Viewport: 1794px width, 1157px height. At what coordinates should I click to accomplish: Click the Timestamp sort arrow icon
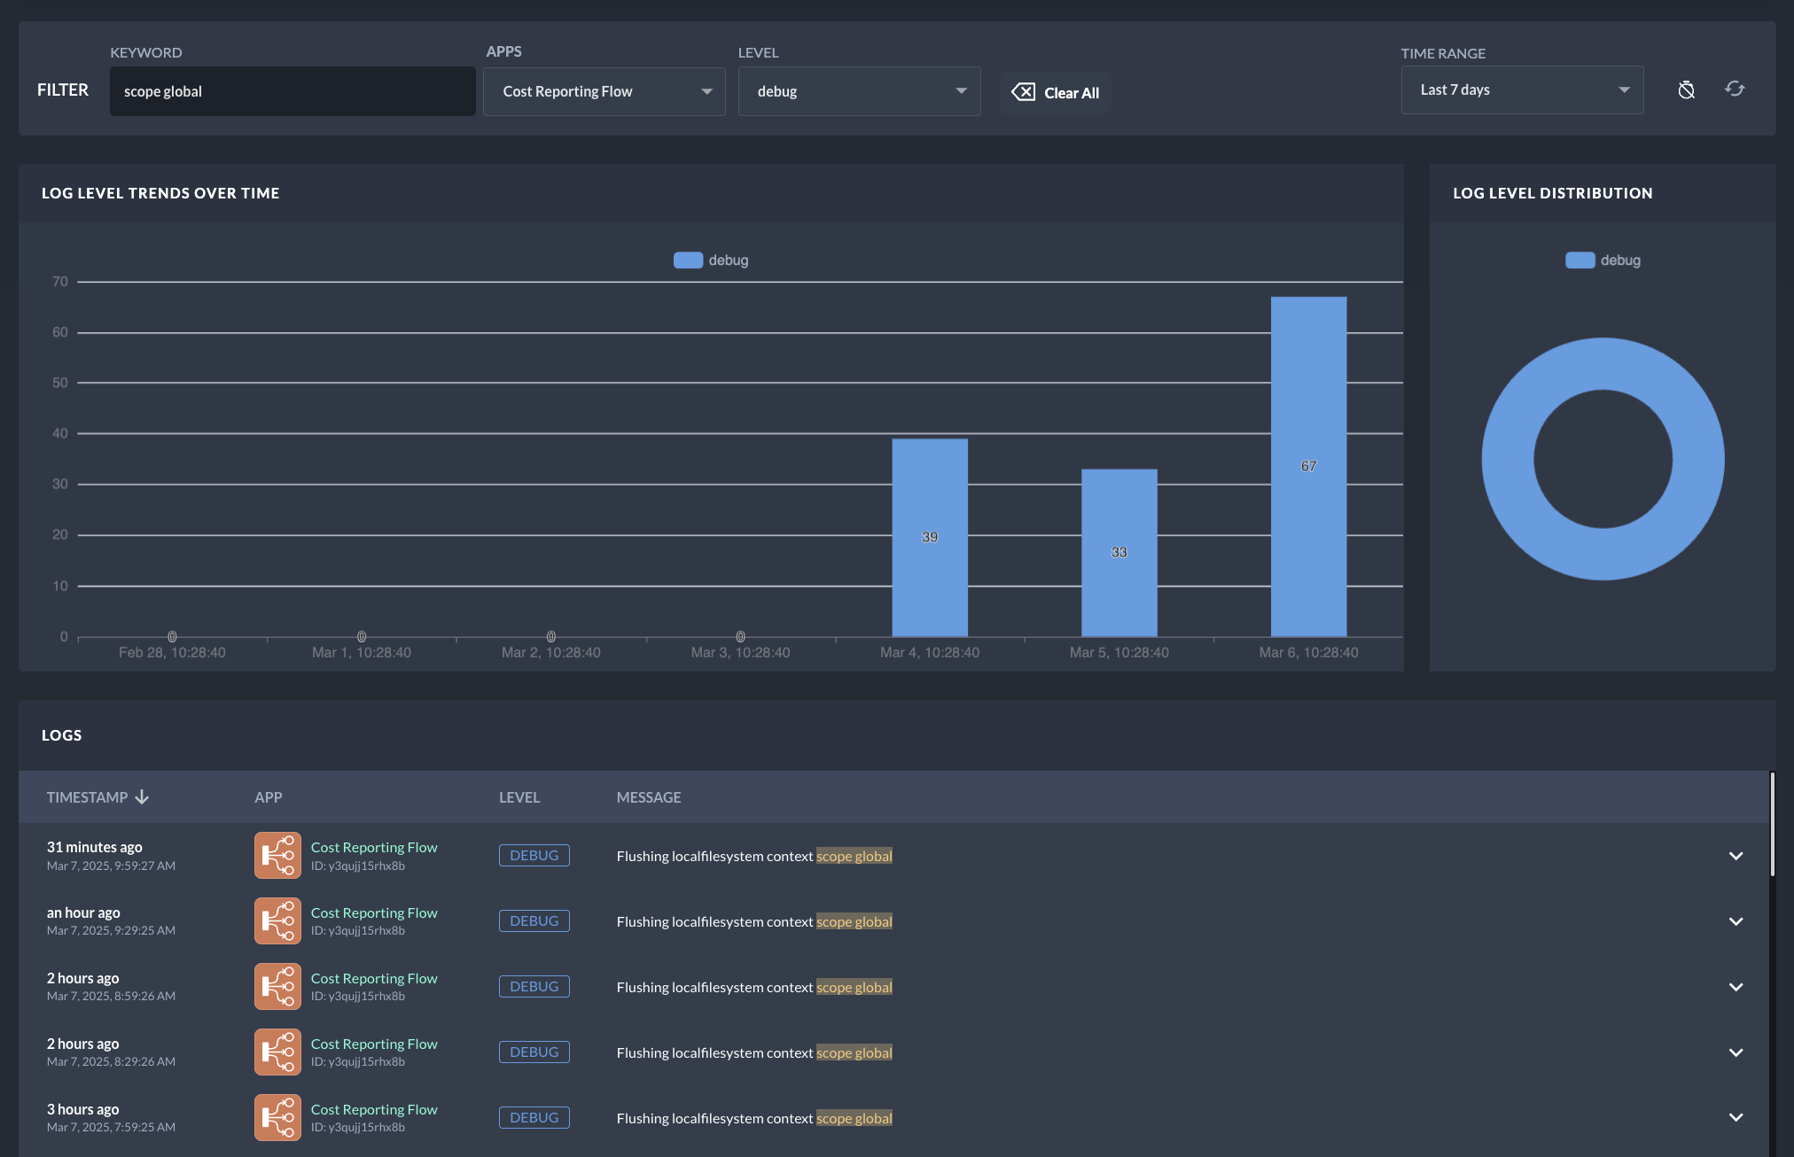[x=142, y=797]
